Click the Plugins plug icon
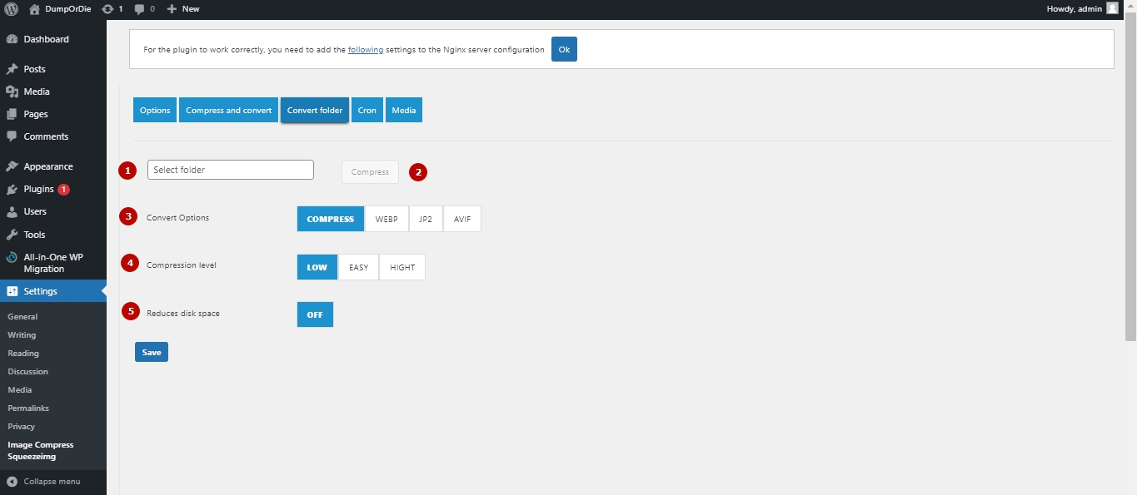The image size is (1137, 495). (12, 189)
